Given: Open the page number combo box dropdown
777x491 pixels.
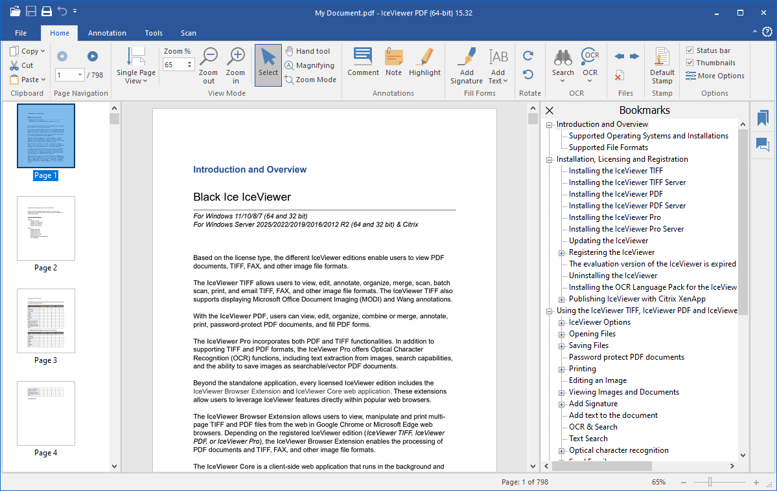Looking at the screenshot, I should [80, 75].
